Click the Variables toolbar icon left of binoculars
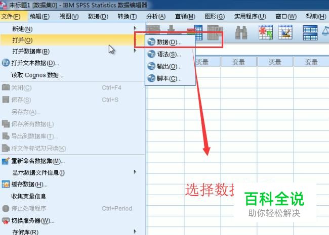329x235 pixels. click(x=215, y=32)
